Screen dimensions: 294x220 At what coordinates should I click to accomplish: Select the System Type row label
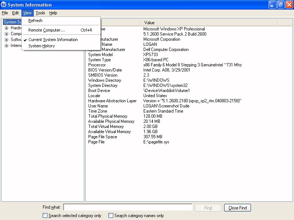coord(100,60)
